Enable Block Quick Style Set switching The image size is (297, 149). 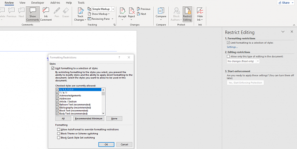59,138
